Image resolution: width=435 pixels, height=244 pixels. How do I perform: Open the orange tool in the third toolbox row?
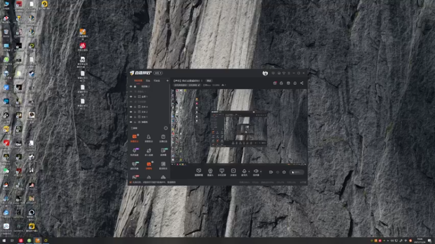tap(148, 165)
